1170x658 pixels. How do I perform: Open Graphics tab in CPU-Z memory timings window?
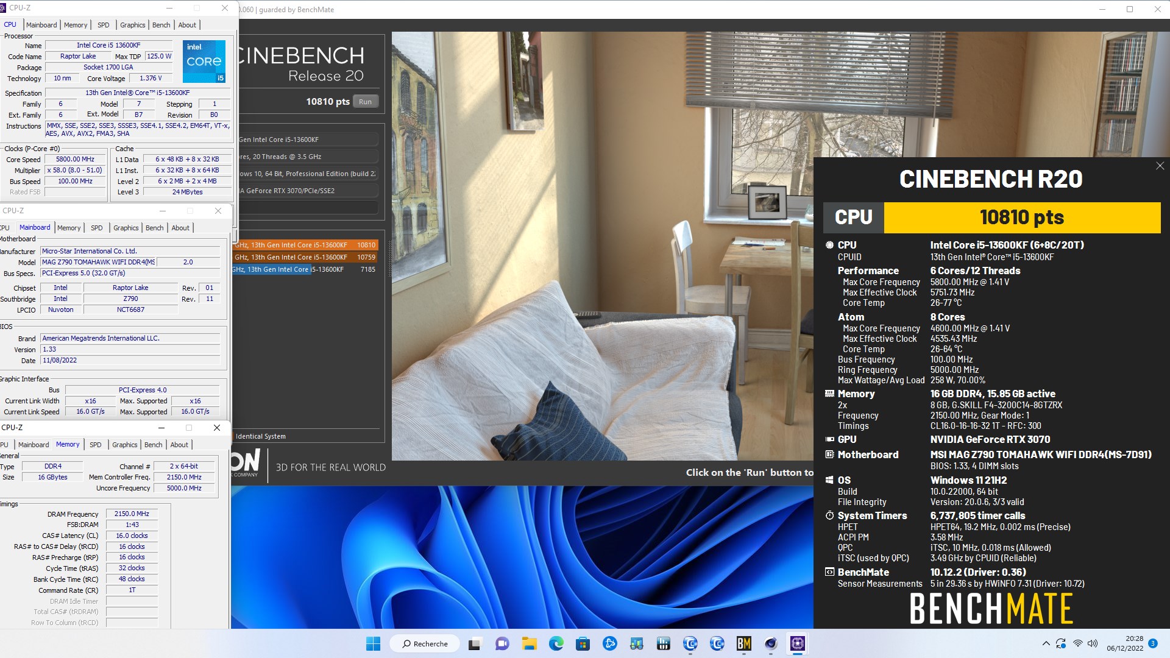[125, 445]
